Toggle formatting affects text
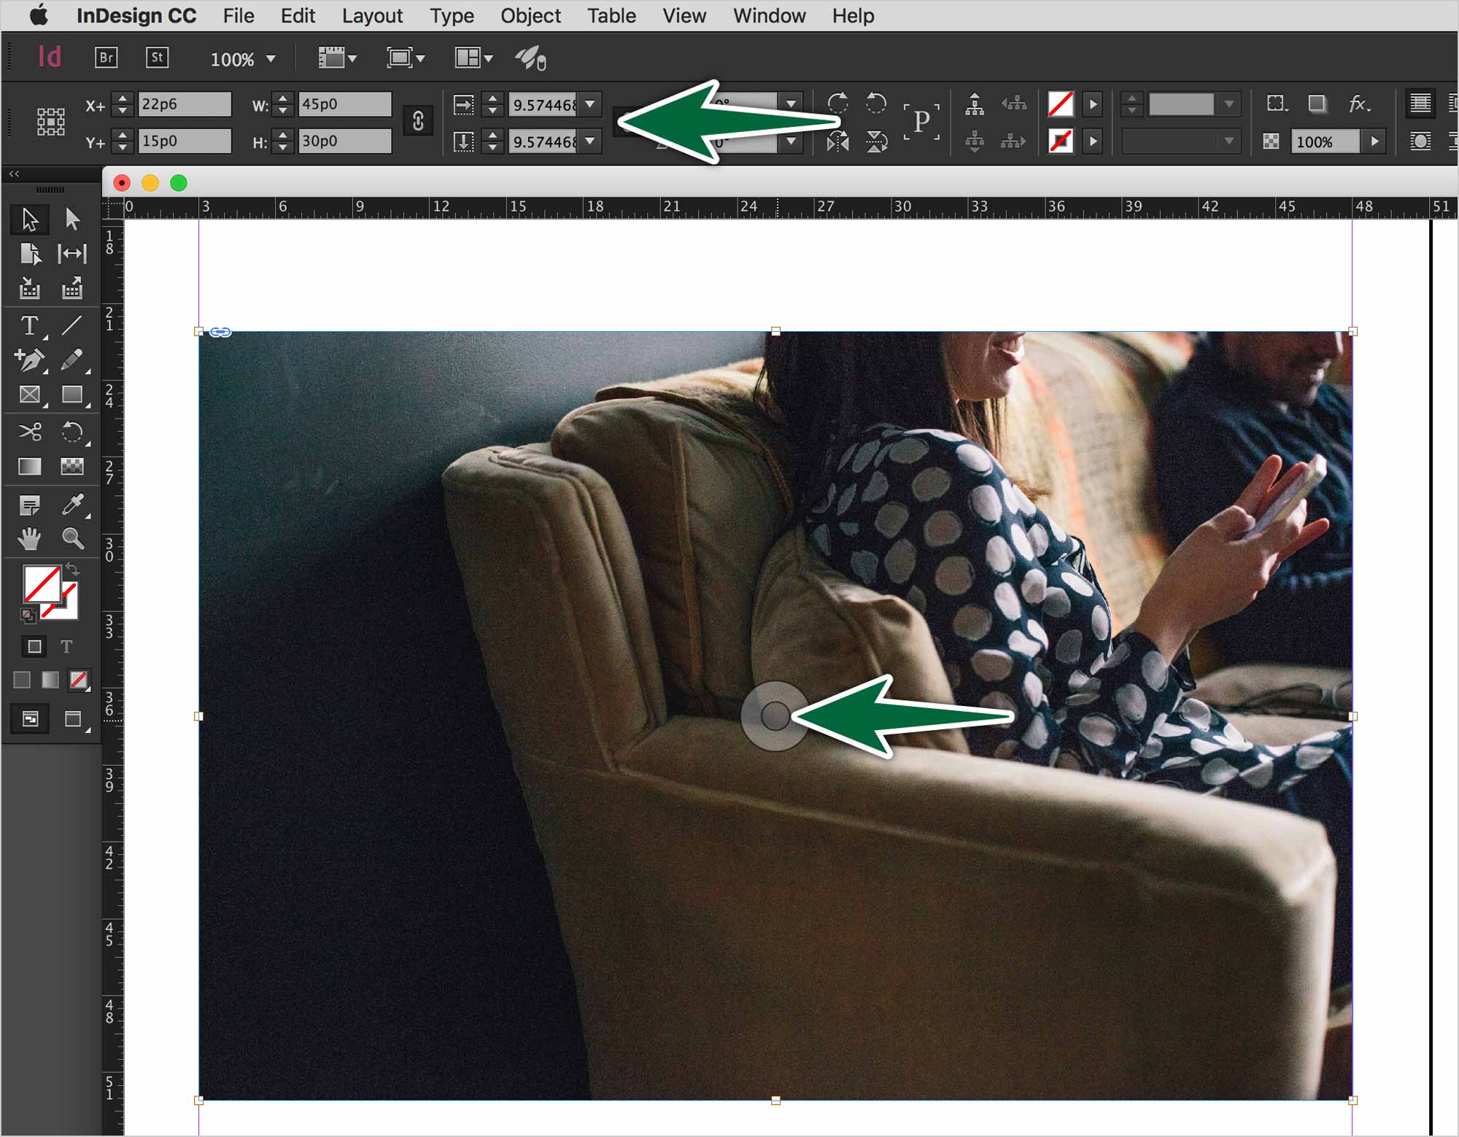This screenshot has width=1459, height=1137. (x=66, y=646)
